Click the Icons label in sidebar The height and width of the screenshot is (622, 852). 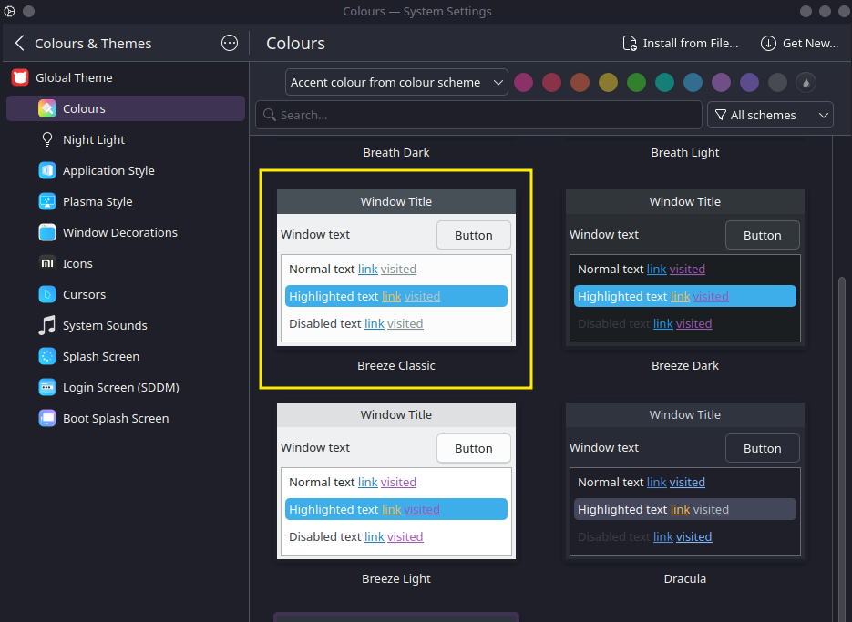pyautogui.click(x=77, y=263)
